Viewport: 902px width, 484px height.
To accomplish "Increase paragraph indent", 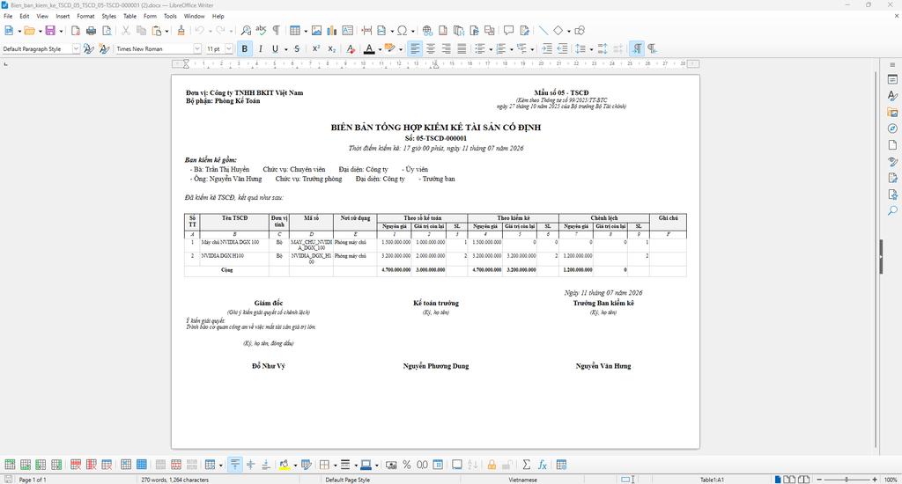I will (x=547, y=49).
